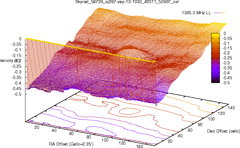This screenshot has height=148, width=240.
Task: Click the 40 tick on the Dec Offset axis
Action: (x=180, y=136)
